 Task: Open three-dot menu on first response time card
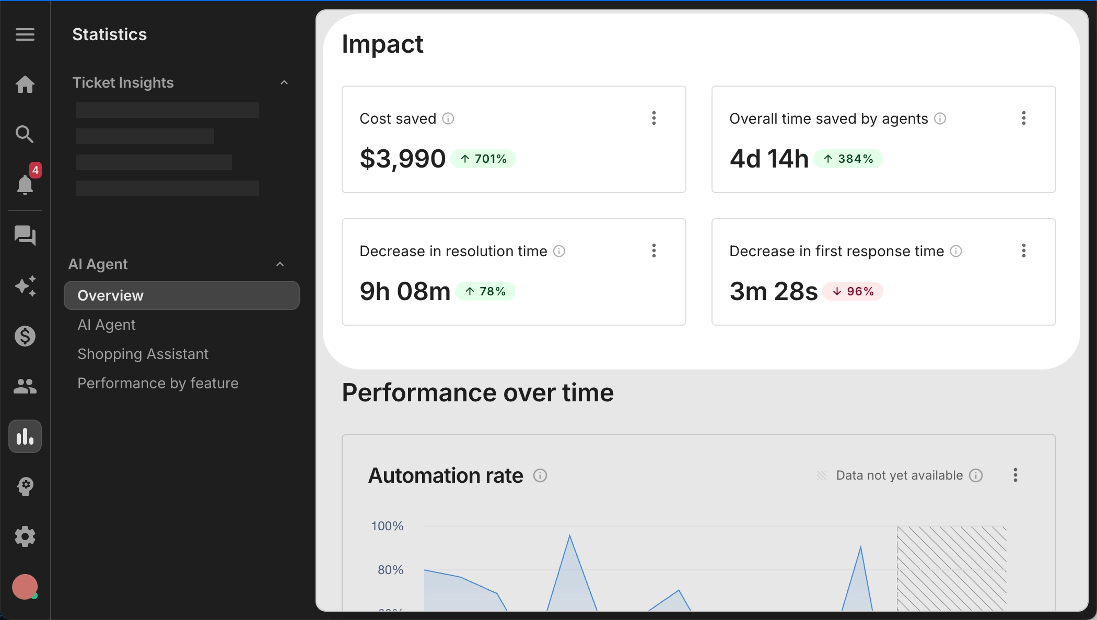[1024, 251]
